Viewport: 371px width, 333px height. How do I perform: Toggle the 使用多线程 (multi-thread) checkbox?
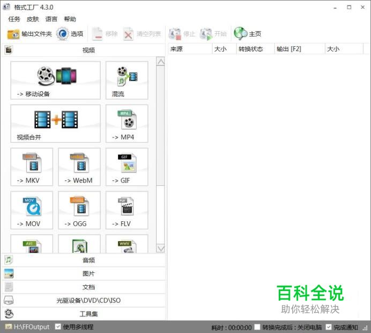pyautogui.click(x=58, y=327)
